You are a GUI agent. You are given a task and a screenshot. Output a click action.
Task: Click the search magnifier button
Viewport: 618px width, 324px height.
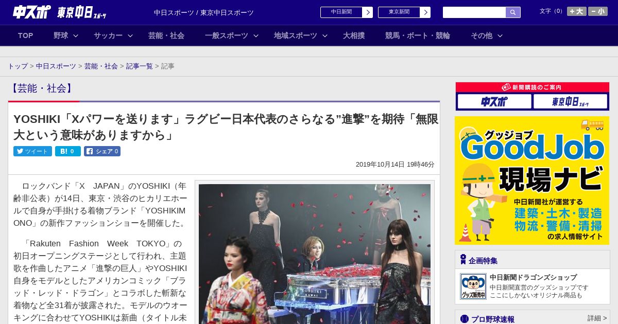(x=513, y=12)
